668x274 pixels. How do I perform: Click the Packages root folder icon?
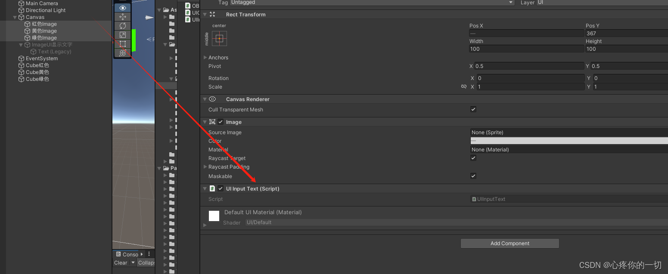pyautogui.click(x=165, y=168)
